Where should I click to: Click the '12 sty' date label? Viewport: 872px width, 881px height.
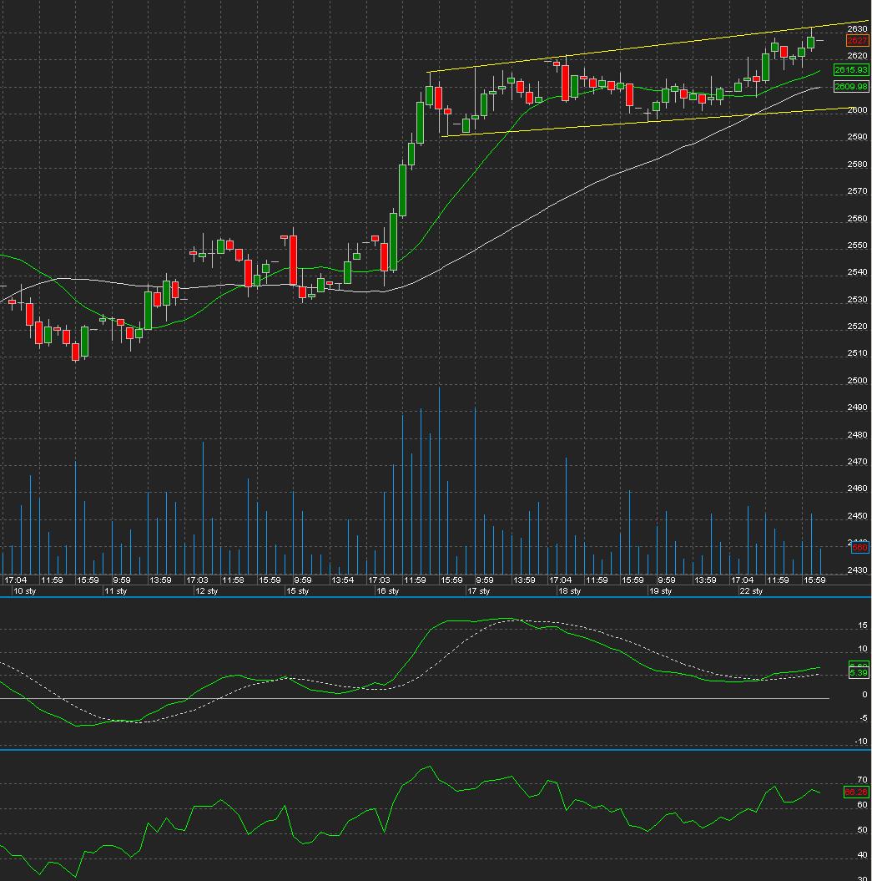click(x=206, y=591)
